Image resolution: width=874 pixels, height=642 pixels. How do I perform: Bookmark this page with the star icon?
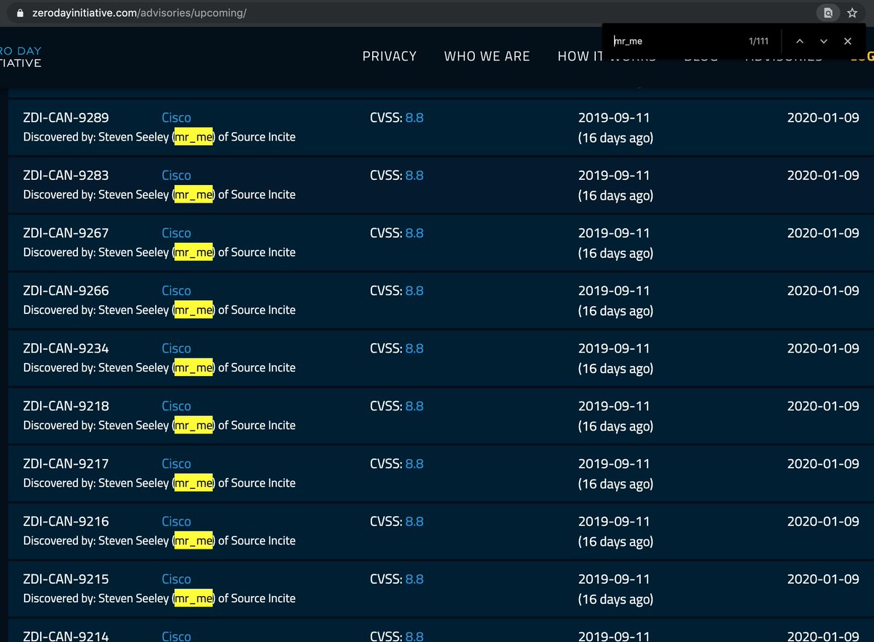click(851, 13)
